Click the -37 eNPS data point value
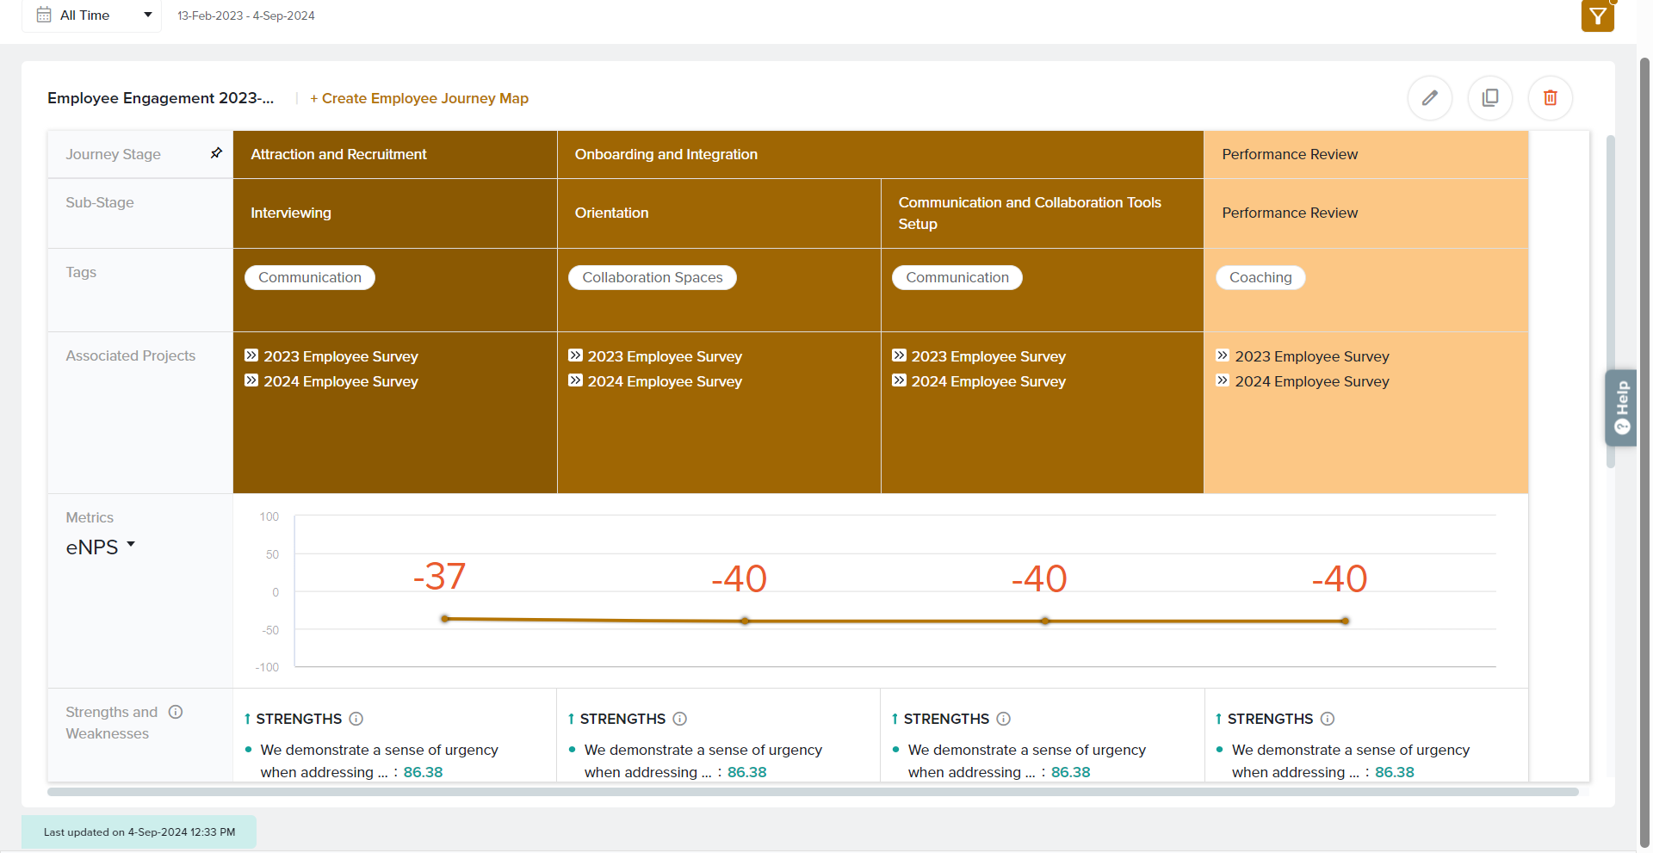This screenshot has width=1653, height=853. coord(439,577)
